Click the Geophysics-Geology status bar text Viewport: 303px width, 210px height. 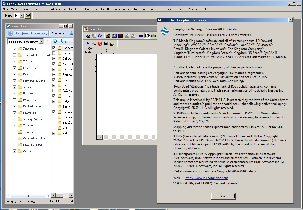pos(21,201)
